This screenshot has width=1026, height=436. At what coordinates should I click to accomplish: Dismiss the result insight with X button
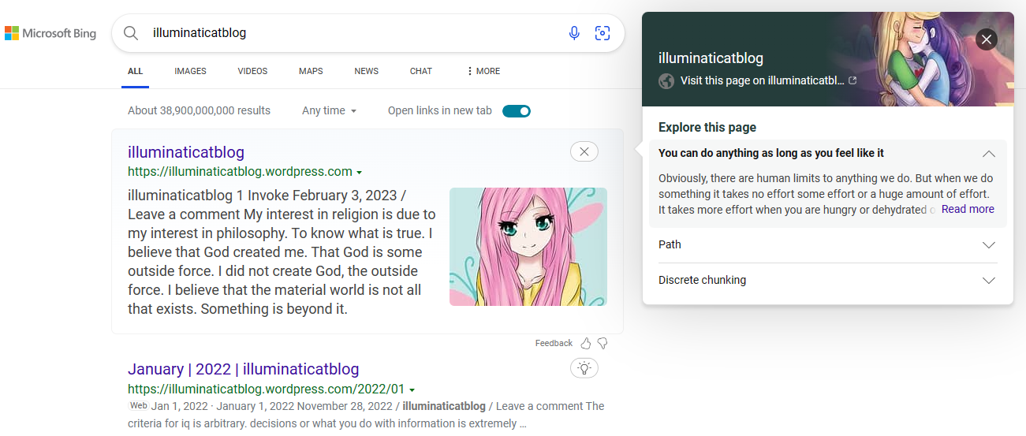(x=584, y=151)
